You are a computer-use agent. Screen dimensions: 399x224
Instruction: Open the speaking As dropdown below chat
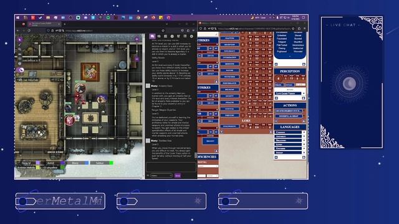pos(161,175)
